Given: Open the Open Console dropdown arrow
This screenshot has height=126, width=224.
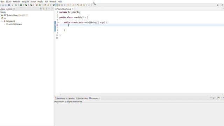Looking at the screenshot, I should 221,98.
